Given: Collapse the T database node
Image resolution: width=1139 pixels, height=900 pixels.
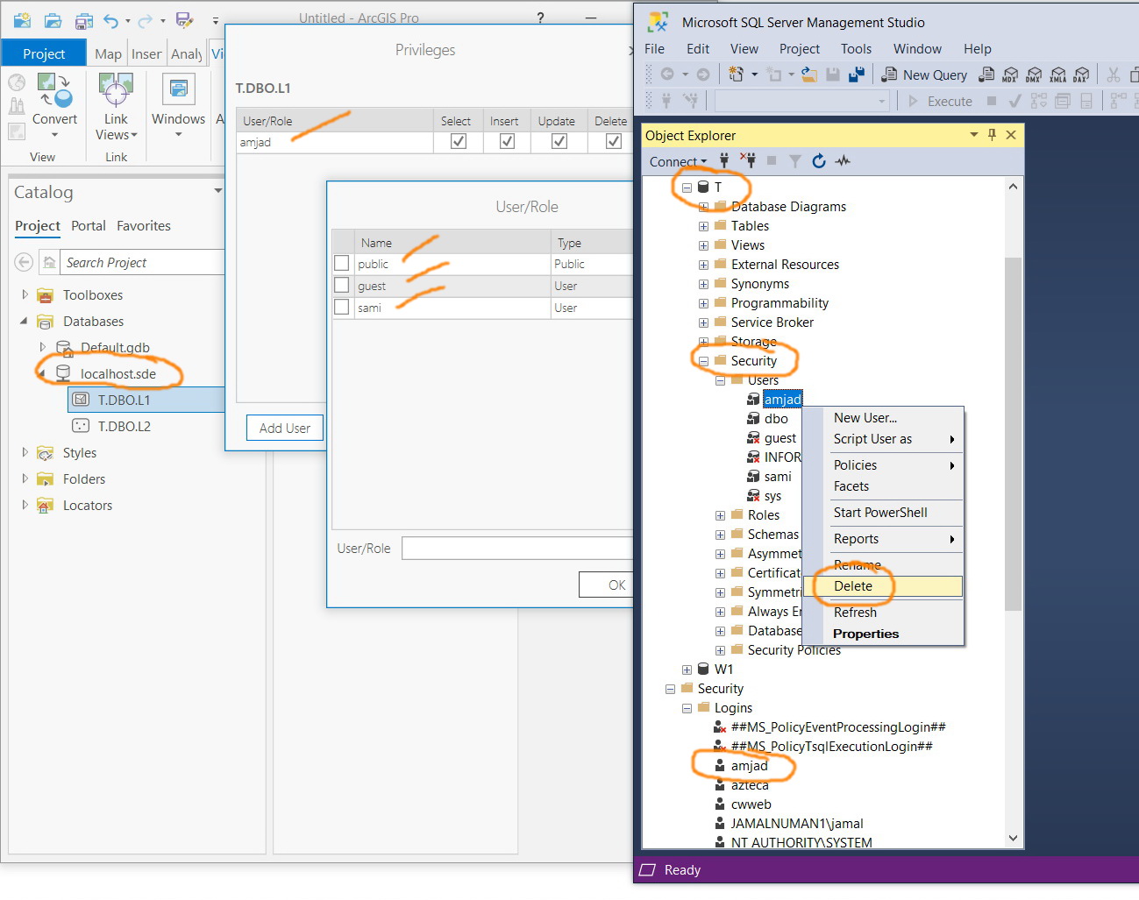Looking at the screenshot, I should (687, 187).
